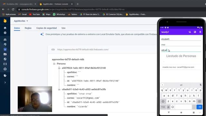
Task: Tap keyboard microphone icon in emulator
Action: 201,85
